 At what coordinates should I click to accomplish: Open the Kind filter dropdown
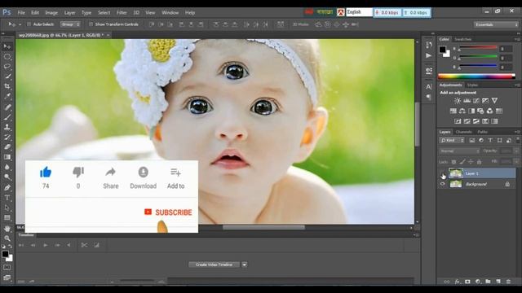click(452, 141)
